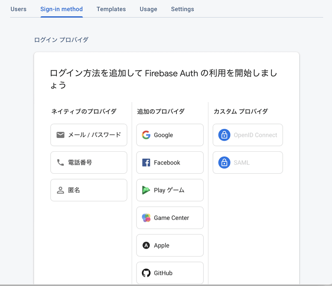Open the Templates tab
The image size is (332, 286).
[x=111, y=9]
